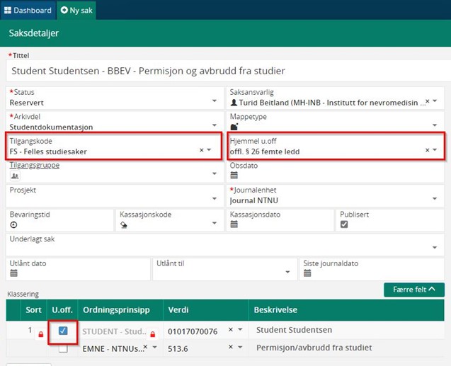The image size is (451, 366).
Task: Expand the Hjemmel u.off dropdown
Action: pos(435,150)
